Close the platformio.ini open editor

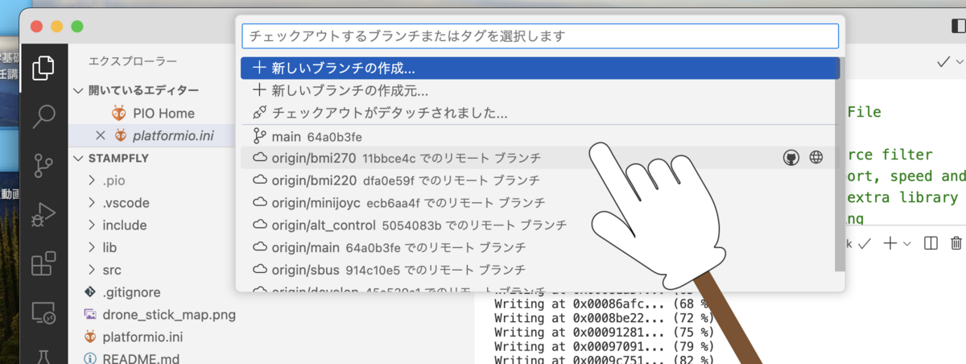101,135
